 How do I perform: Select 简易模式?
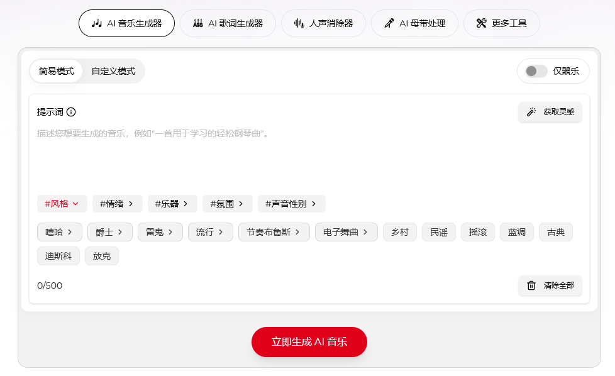(x=57, y=71)
